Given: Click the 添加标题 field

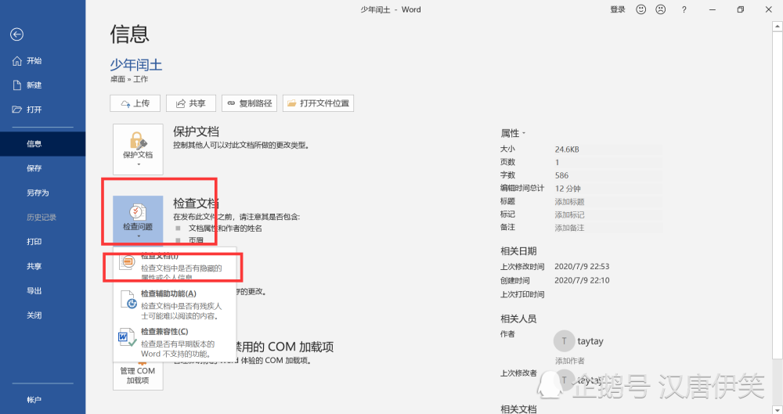Looking at the screenshot, I should coord(608,202).
